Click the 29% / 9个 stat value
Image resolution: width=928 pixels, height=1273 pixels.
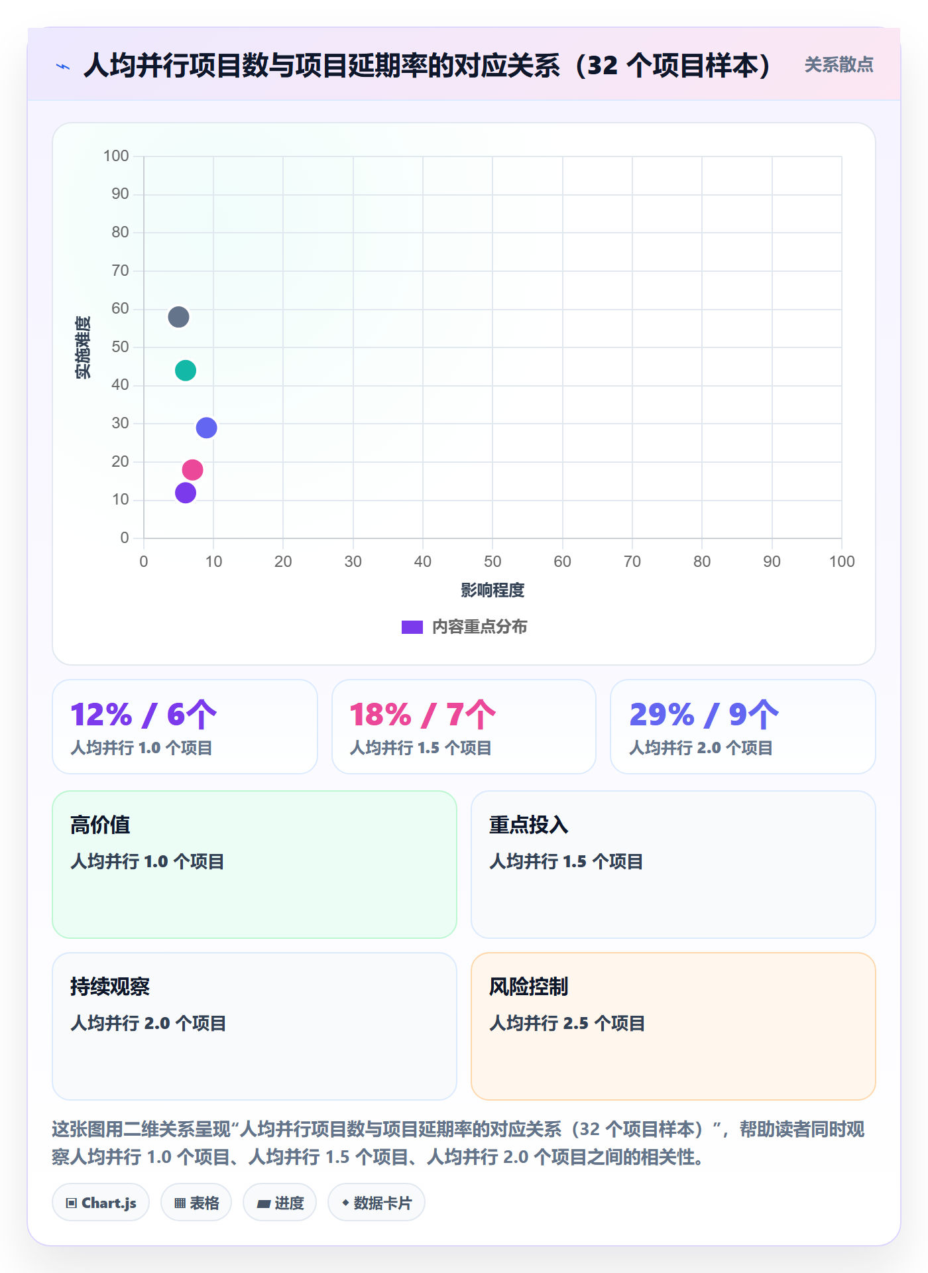click(x=704, y=715)
